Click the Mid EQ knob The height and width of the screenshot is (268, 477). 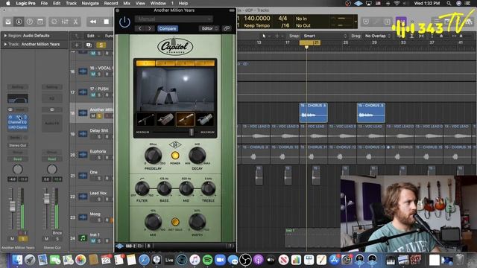tap(186, 188)
